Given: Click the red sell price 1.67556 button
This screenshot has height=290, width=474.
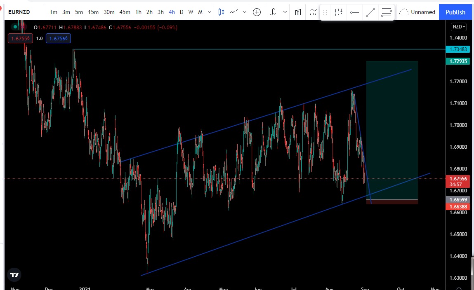Looking at the screenshot, I should (20, 38).
